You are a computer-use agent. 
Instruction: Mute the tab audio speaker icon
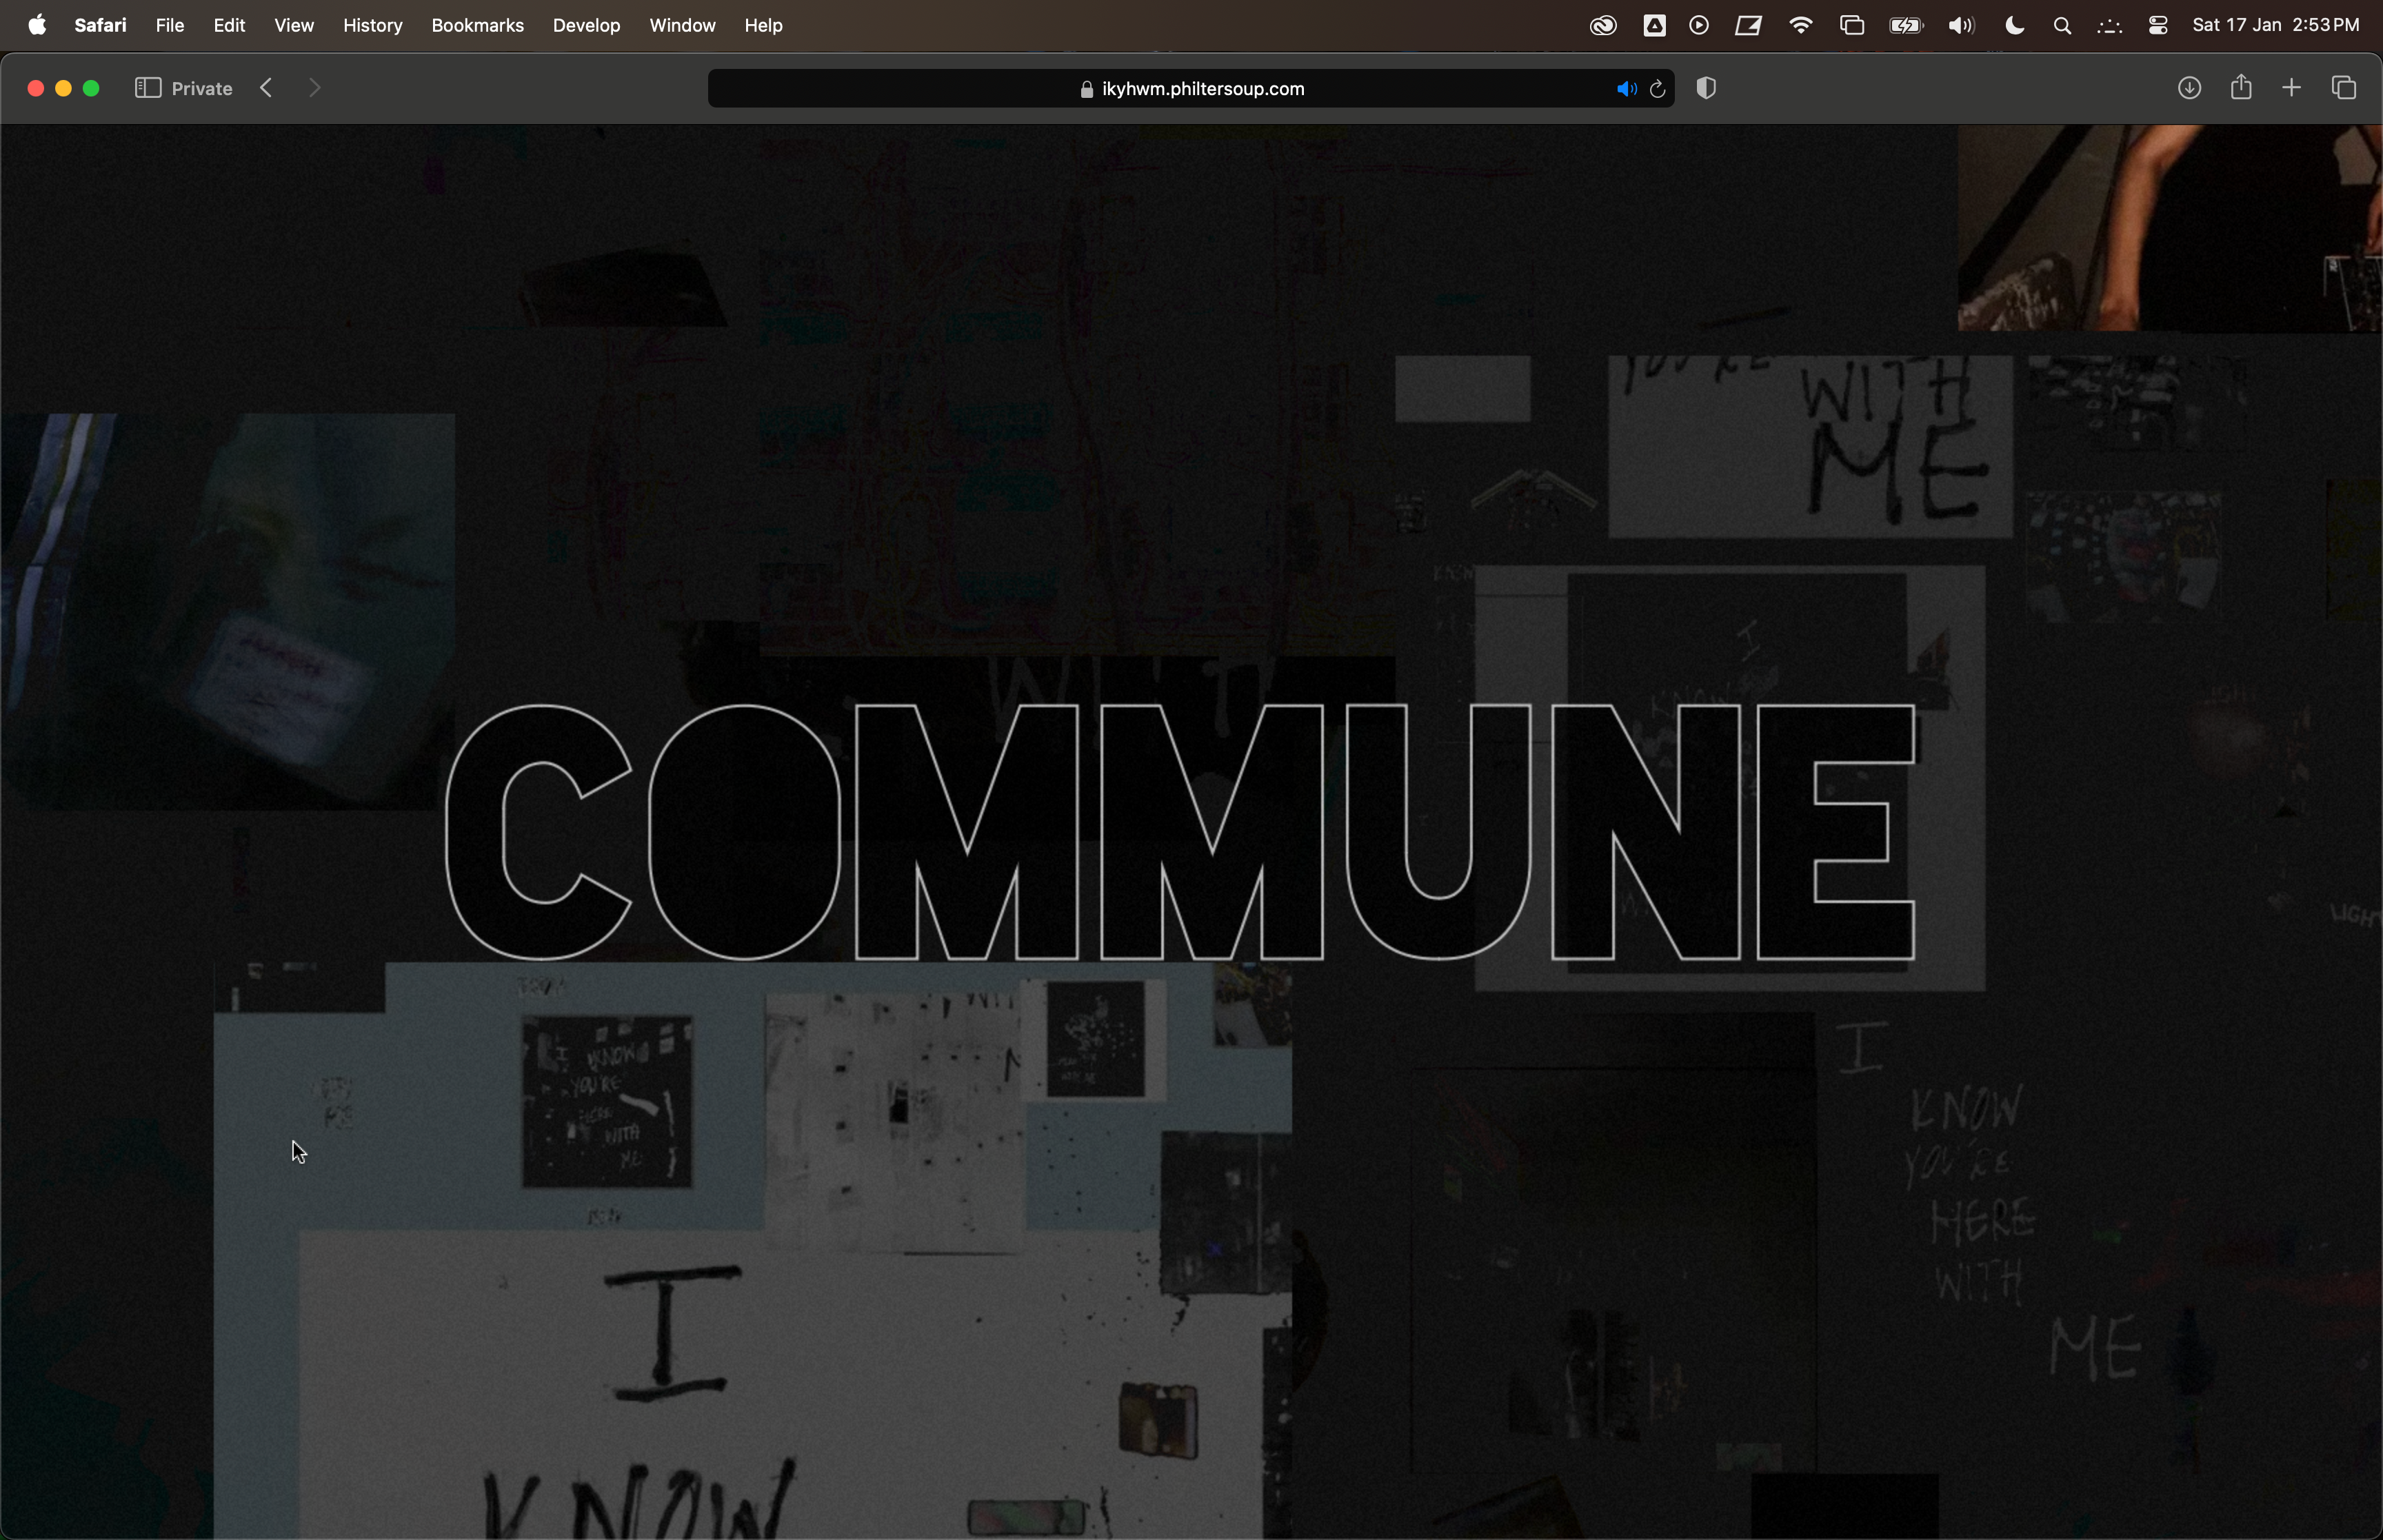[x=1626, y=89]
